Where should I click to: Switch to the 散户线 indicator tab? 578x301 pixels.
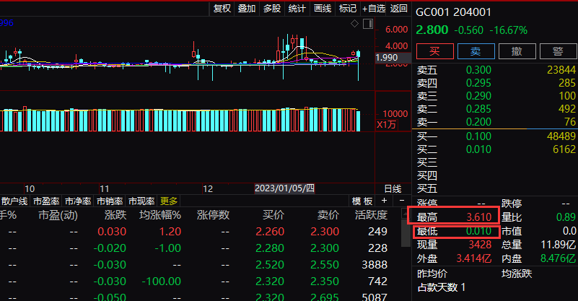point(14,201)
